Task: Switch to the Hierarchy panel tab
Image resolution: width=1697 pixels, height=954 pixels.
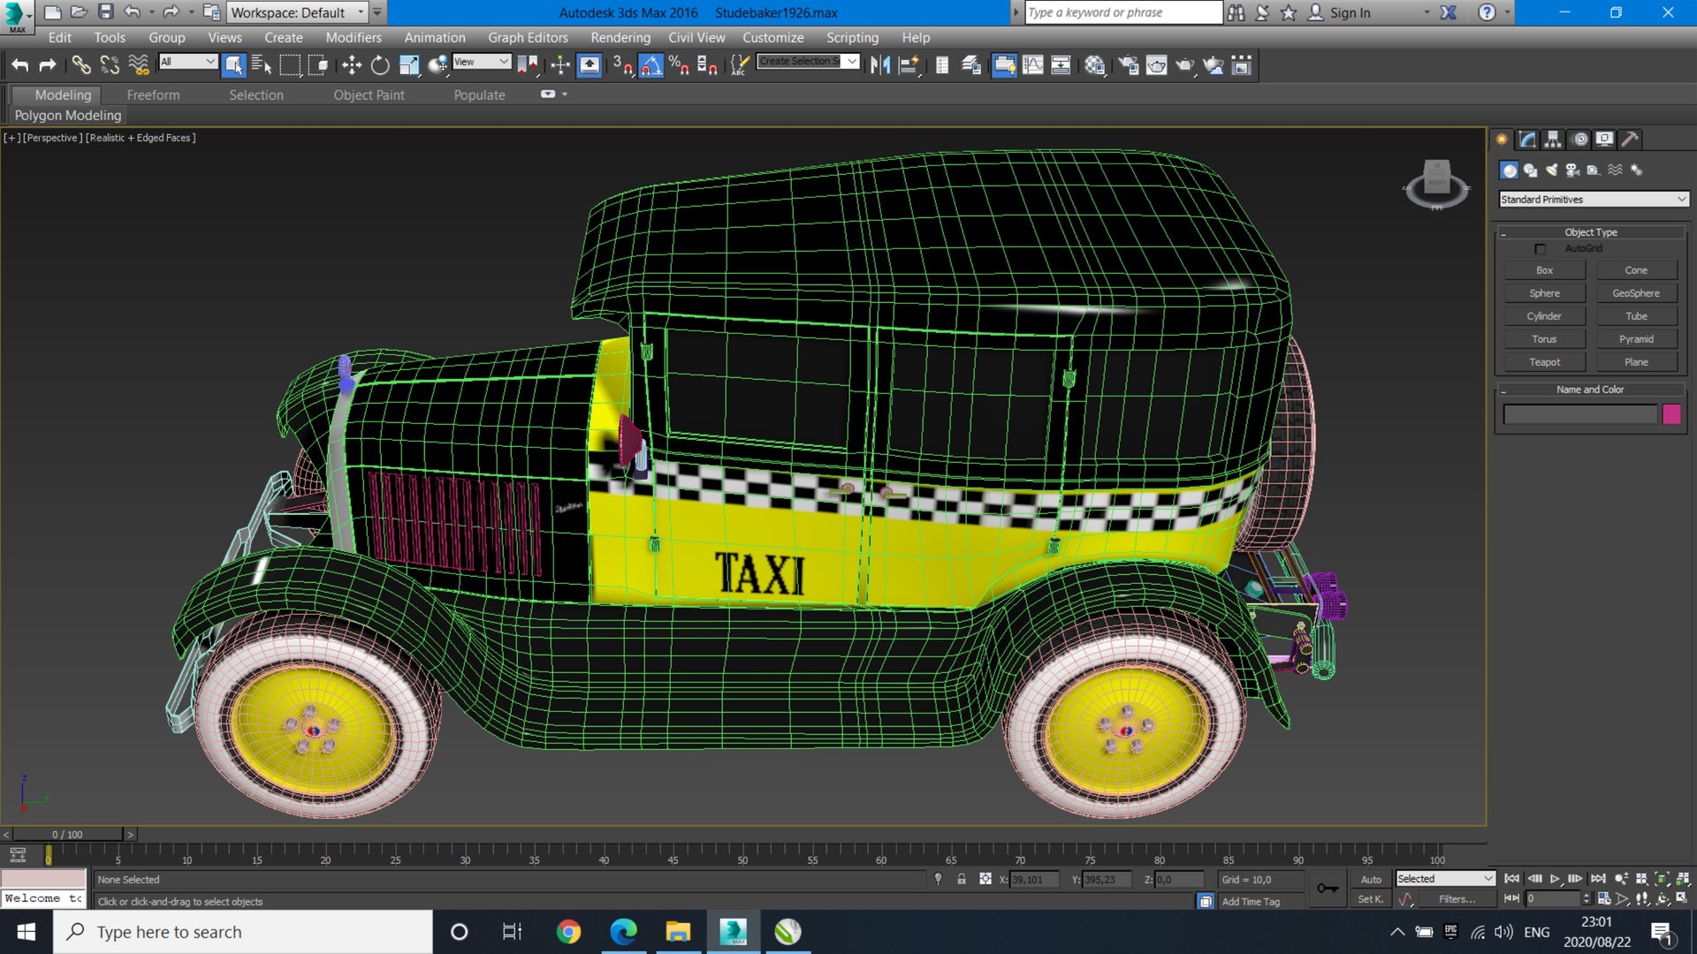Action: pos(1553,139)
